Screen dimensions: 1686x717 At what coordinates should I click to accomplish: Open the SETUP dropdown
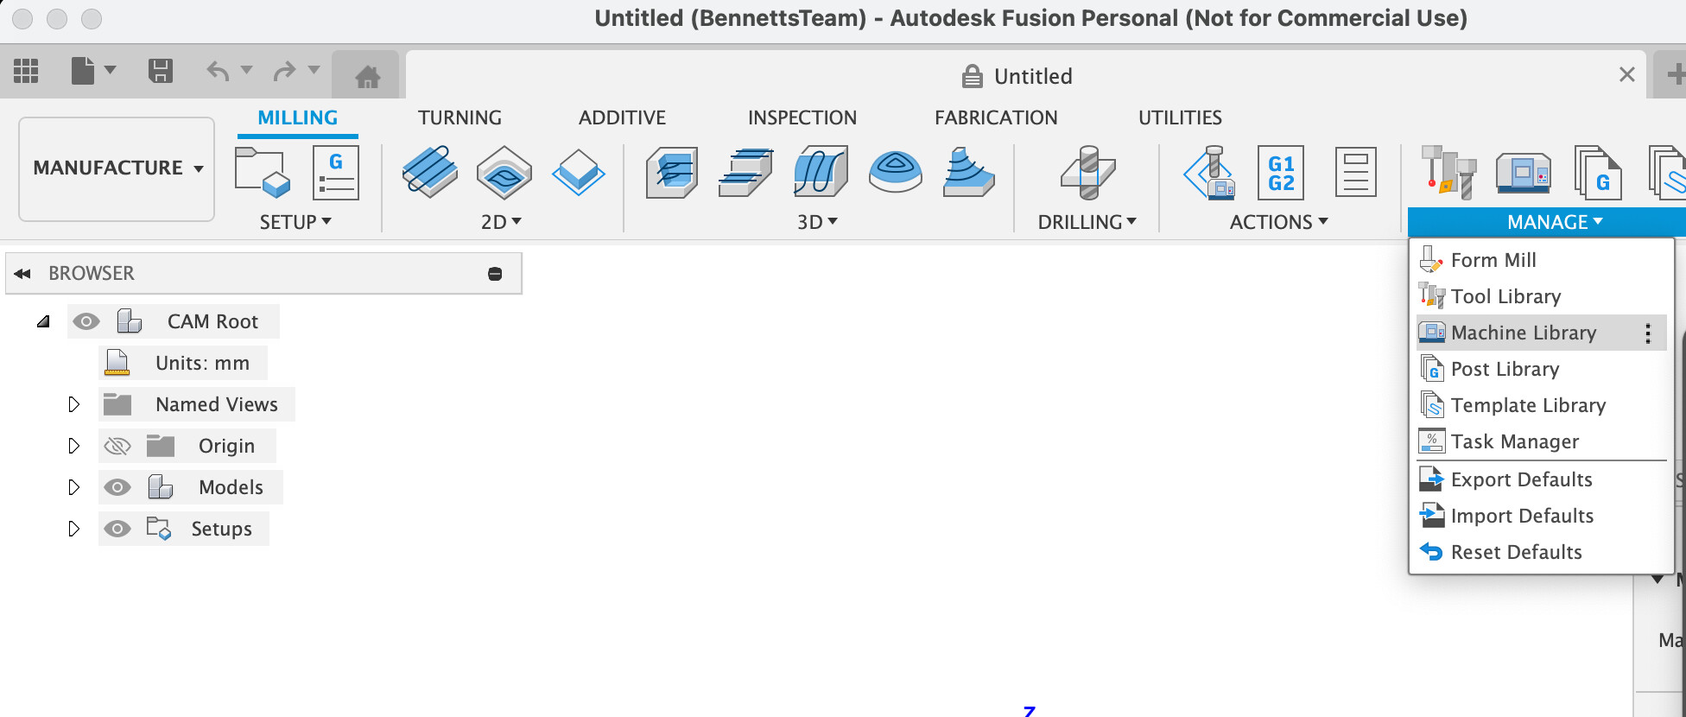pyautogui.click(x=295, y=222)
